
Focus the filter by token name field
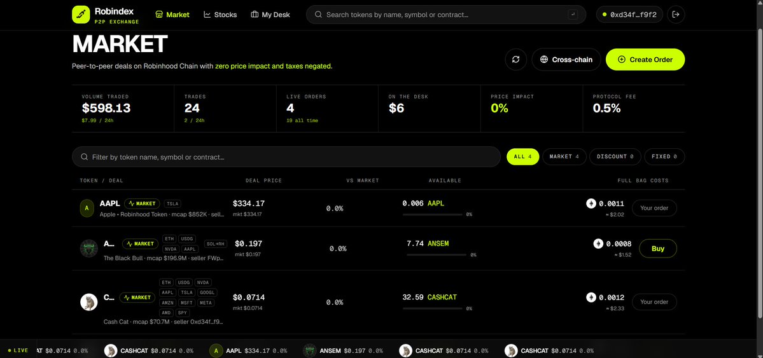(286, 157)
